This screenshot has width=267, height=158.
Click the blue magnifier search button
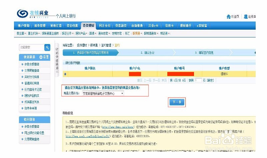(x=47, y=48)
